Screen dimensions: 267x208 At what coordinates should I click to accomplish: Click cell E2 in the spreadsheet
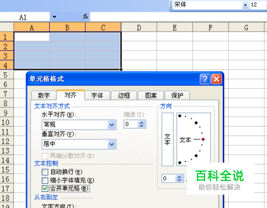(x=175, y=47)
